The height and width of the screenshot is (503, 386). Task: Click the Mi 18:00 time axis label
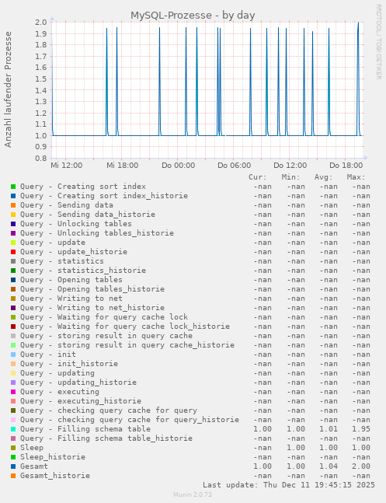click(x=123, y=166)
